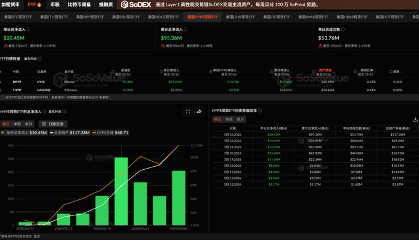
Task: Open the 投融资 nav menu
Action: [106, 4]
